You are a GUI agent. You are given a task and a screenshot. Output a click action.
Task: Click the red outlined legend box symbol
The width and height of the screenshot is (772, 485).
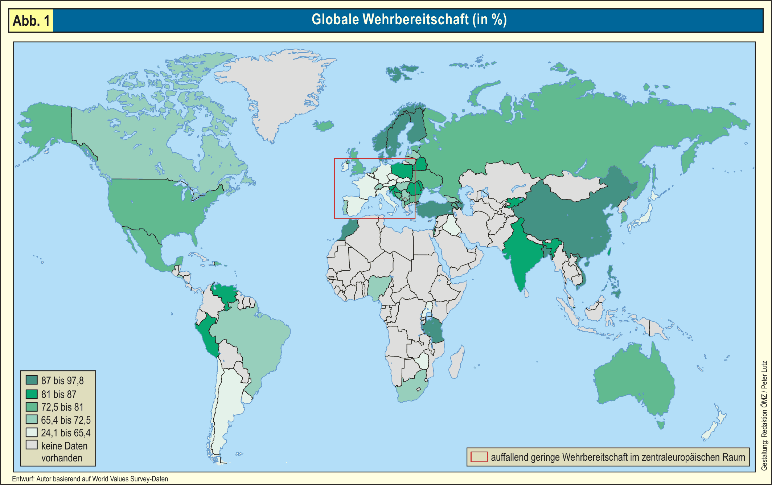(x=479, y=457)
